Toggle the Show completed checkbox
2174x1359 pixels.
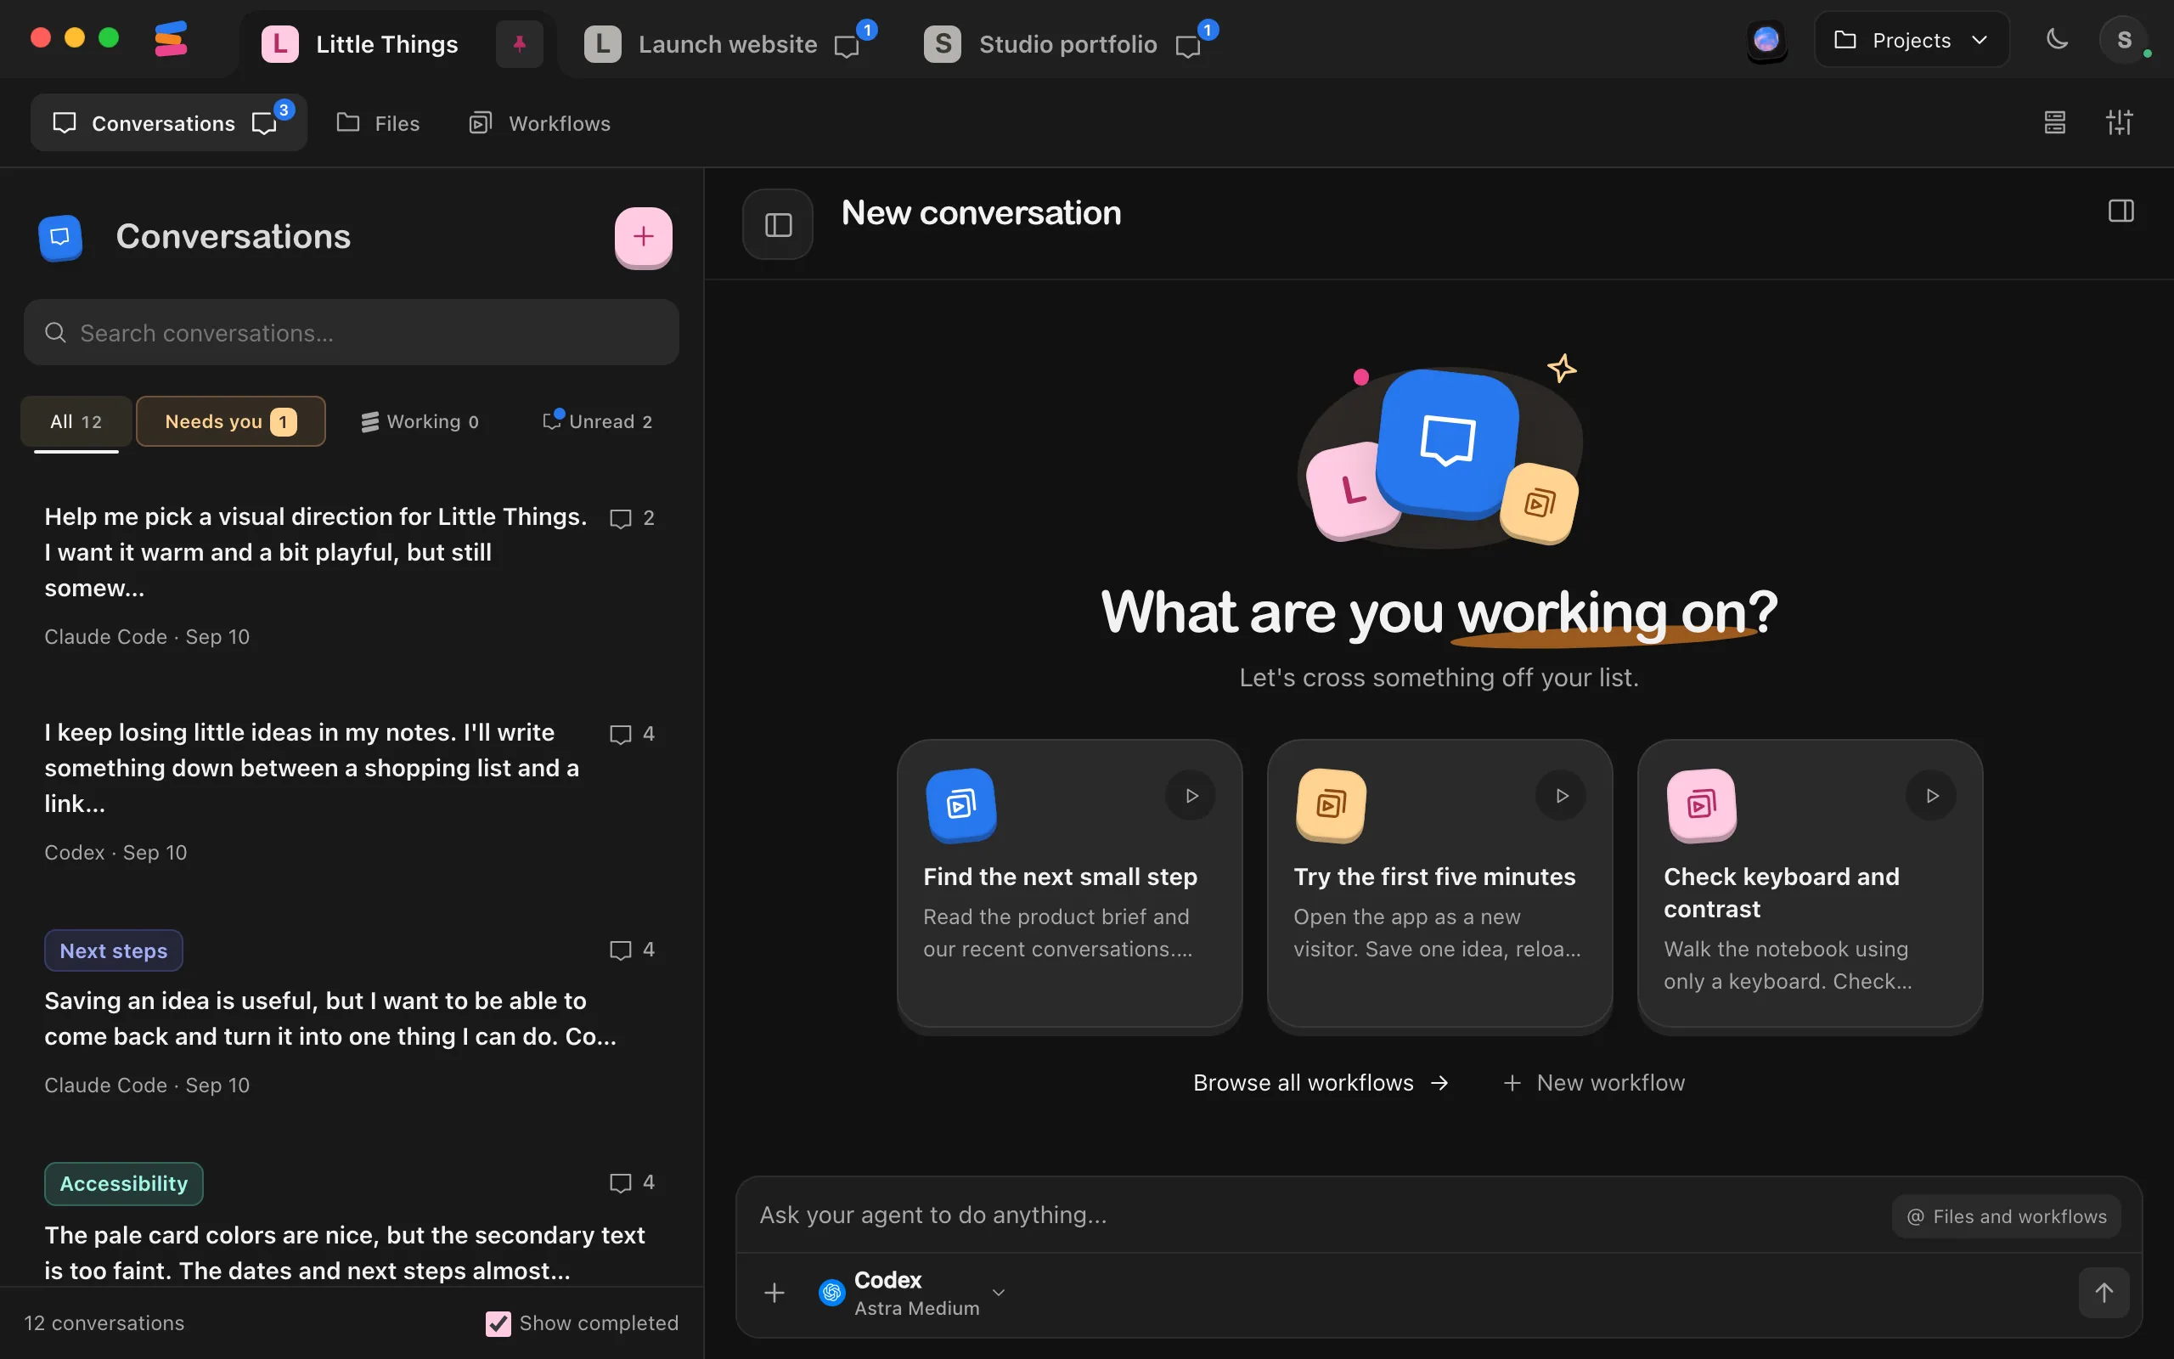(498, 1323)
